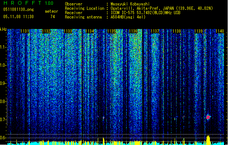The width and height of the screenshot is (228, 145).
Task: Click the 'meteor' label
Action: 51,11
